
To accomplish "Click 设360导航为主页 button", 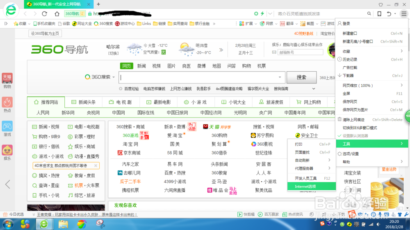I will 45,34.
